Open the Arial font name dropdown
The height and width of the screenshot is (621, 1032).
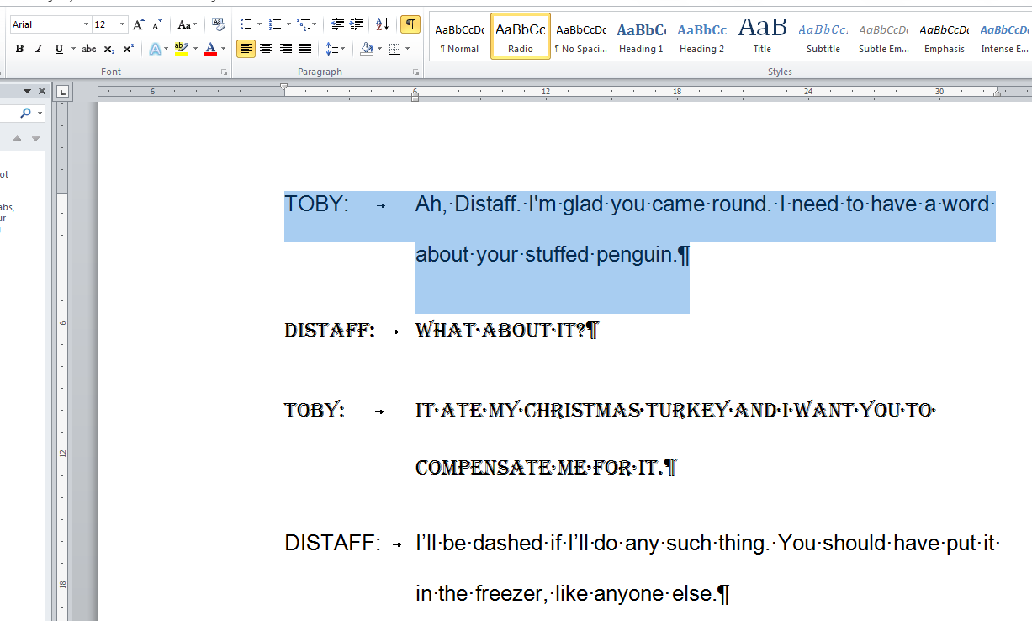(86, 24)
